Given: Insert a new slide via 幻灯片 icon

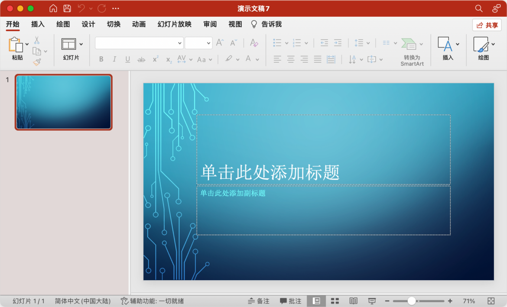Looking at the screenshot, I should coord(68,44).
